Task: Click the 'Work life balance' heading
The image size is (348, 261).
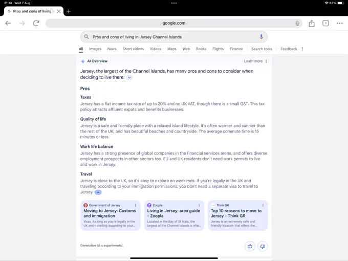Action: [x=97, y=146]
